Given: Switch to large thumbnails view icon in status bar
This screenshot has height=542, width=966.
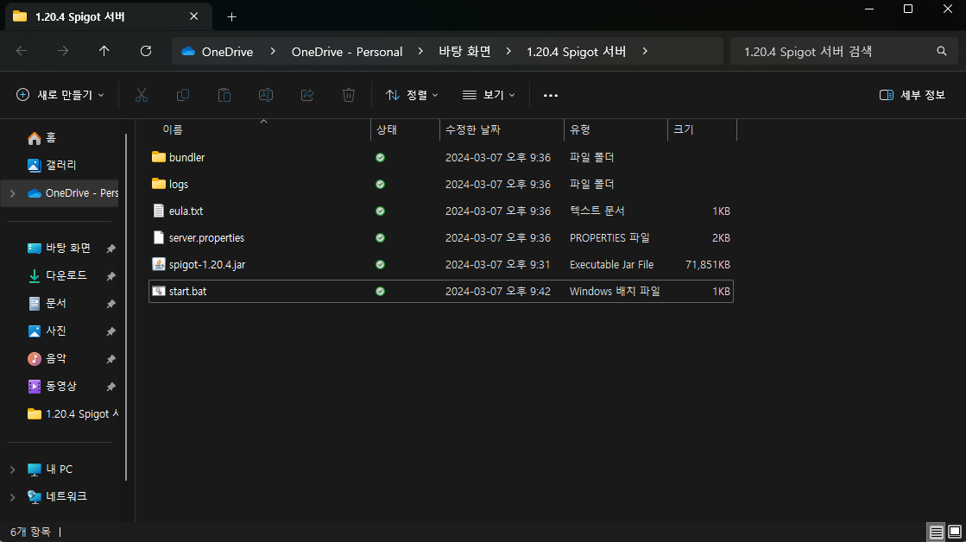Looking at the screenshot, I should (x=954, y=532).
